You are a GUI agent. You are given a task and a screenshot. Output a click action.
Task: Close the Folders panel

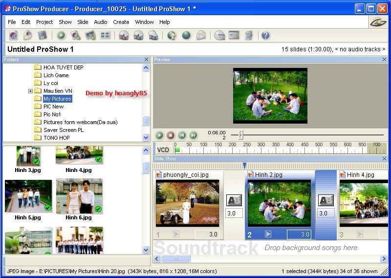pos(146,59)
